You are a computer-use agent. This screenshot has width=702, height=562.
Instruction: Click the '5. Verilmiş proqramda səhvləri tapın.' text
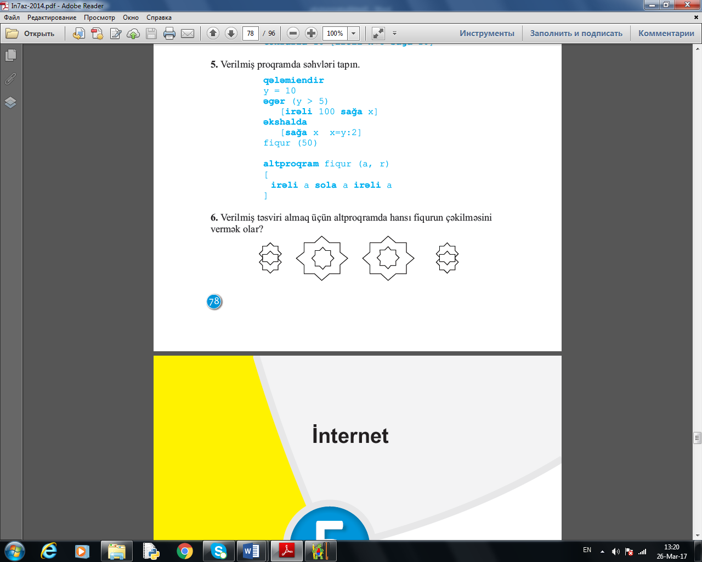point(285,64)
